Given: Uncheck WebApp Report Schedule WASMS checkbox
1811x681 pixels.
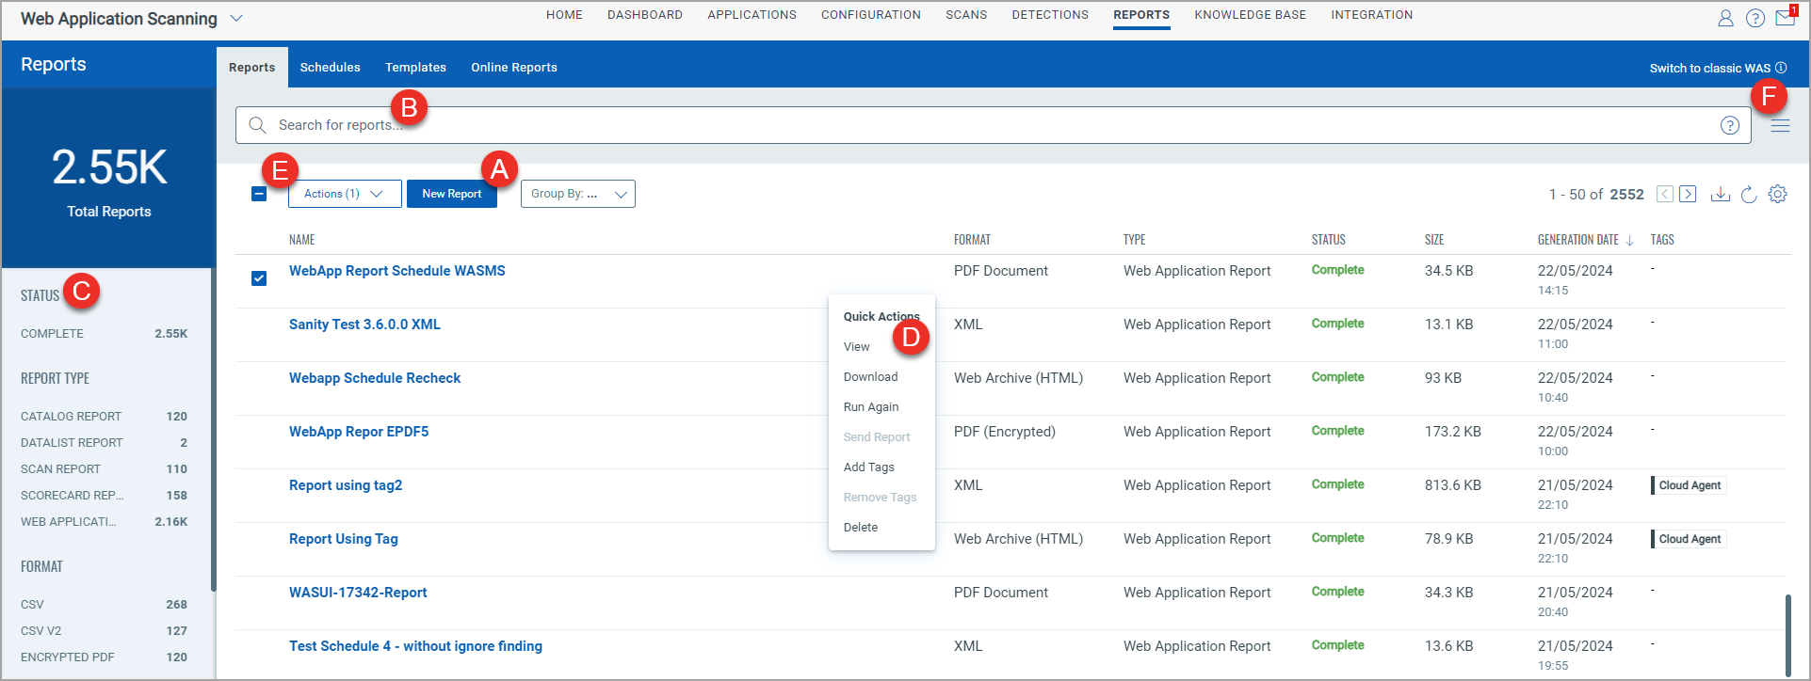Looking at the screenshot, I should tap(259, 278).
